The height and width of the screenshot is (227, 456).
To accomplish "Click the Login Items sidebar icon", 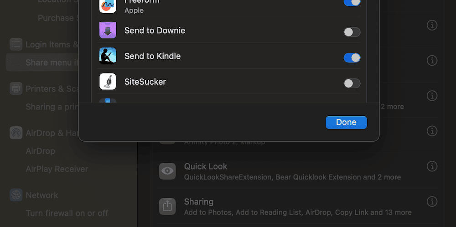I will point(16,44).
